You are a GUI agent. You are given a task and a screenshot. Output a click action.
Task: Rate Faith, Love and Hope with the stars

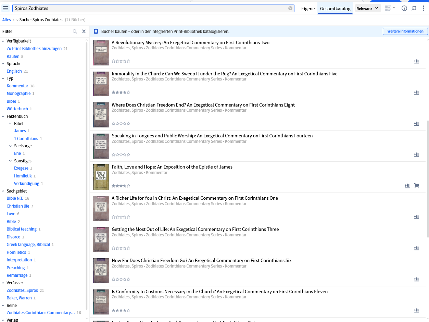pos(121,186)
